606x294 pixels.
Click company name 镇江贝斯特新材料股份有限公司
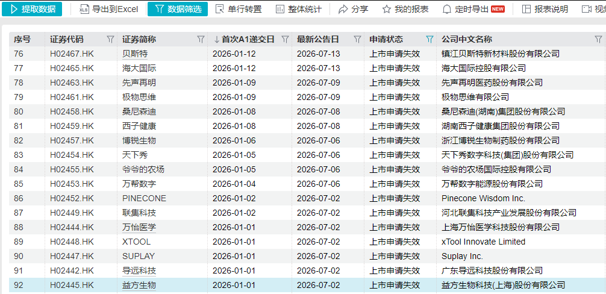pyautogui.click(x=501, y=54)
